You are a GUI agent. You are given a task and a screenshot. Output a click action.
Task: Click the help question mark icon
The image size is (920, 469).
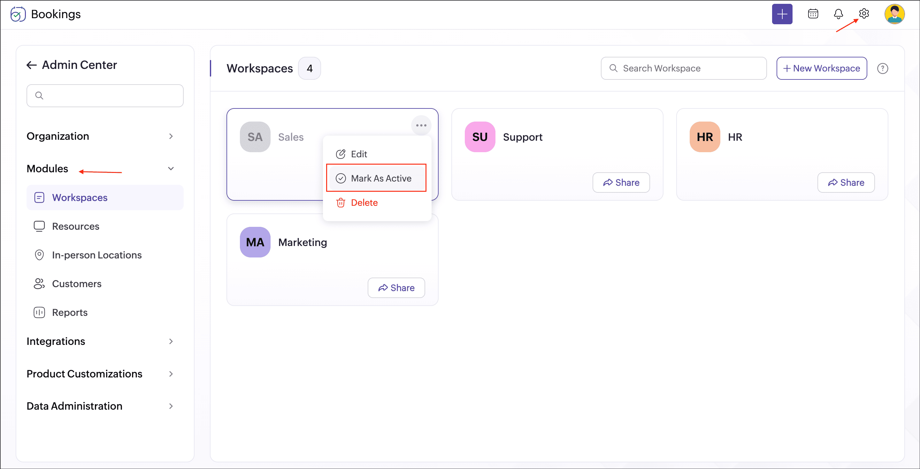point(882,69)
